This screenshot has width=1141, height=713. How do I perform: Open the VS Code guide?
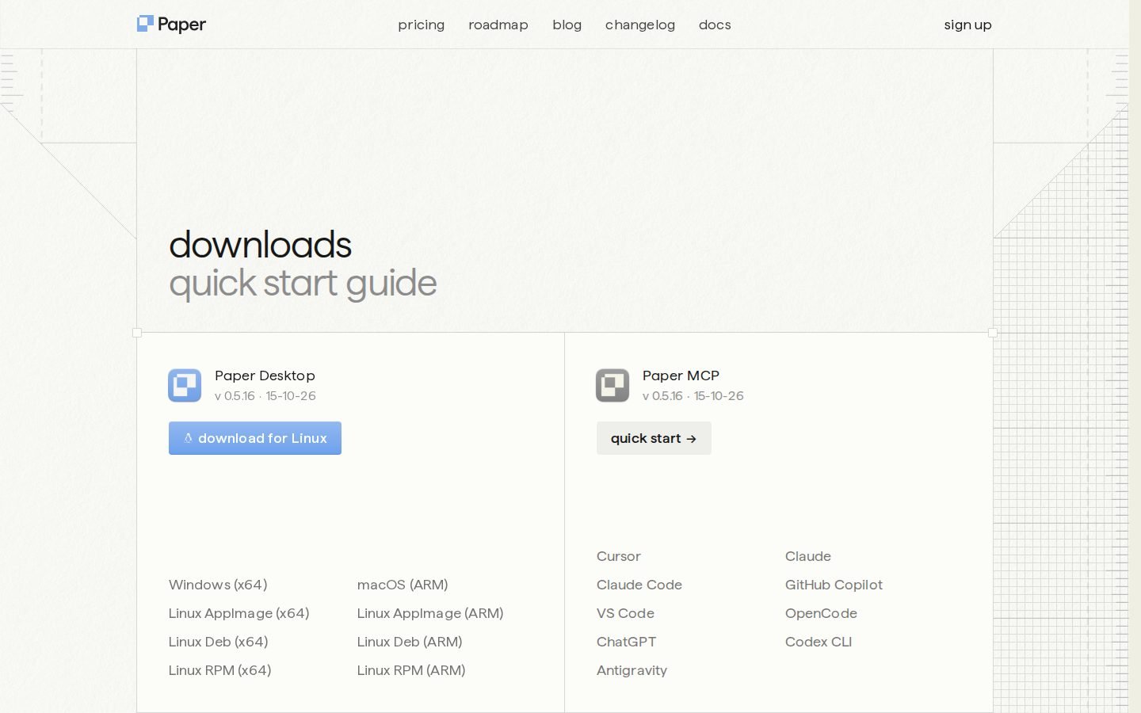(x=625, y=613)
